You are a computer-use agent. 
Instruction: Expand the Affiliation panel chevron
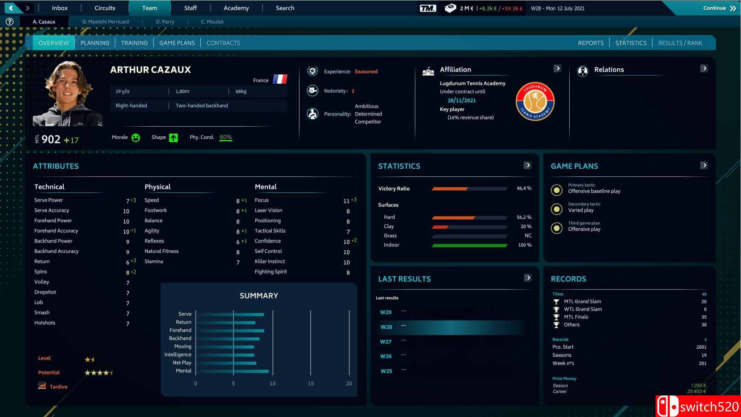558,68
